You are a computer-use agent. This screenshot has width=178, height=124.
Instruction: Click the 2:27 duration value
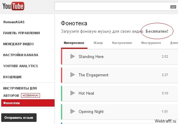pyautogui.click(x=165, y=75)
